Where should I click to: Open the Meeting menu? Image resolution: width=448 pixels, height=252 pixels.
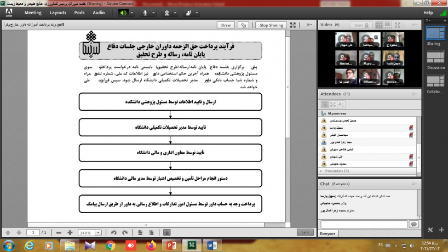tap(32, 12)
